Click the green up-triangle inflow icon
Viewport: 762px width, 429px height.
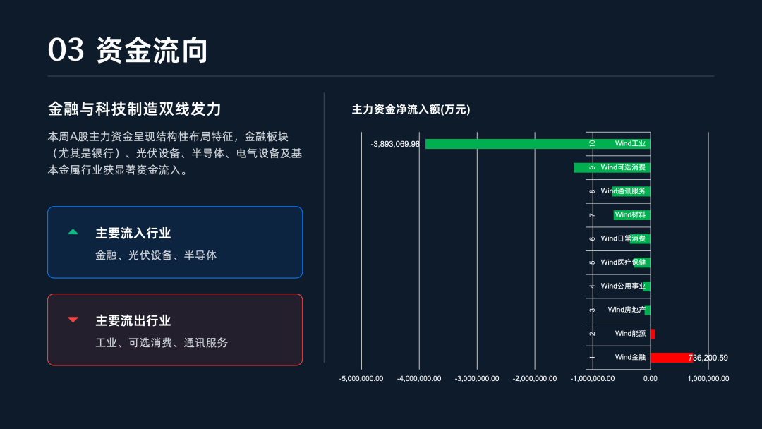point(73,232)
